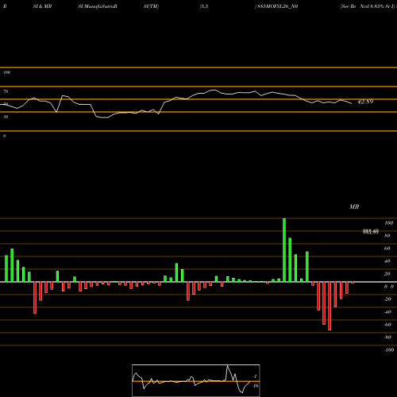This screenshot has width=397, height=397.
Task: Click the current RSI value 42.89
Action: point(365,102)
